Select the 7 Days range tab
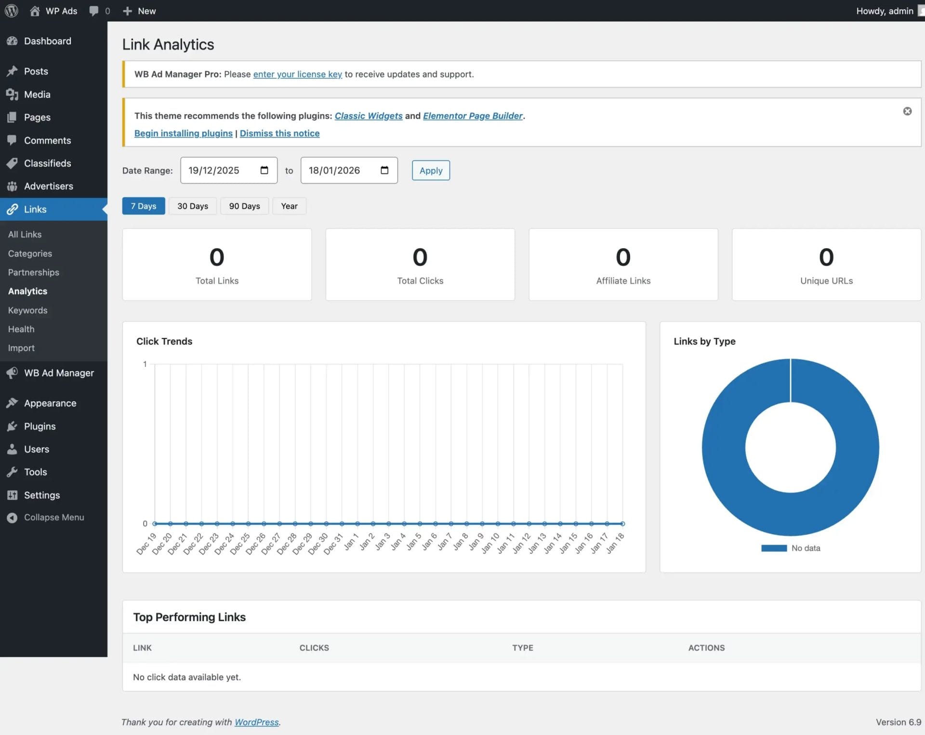This screenshot has height=735, width=925. (144, 206)
